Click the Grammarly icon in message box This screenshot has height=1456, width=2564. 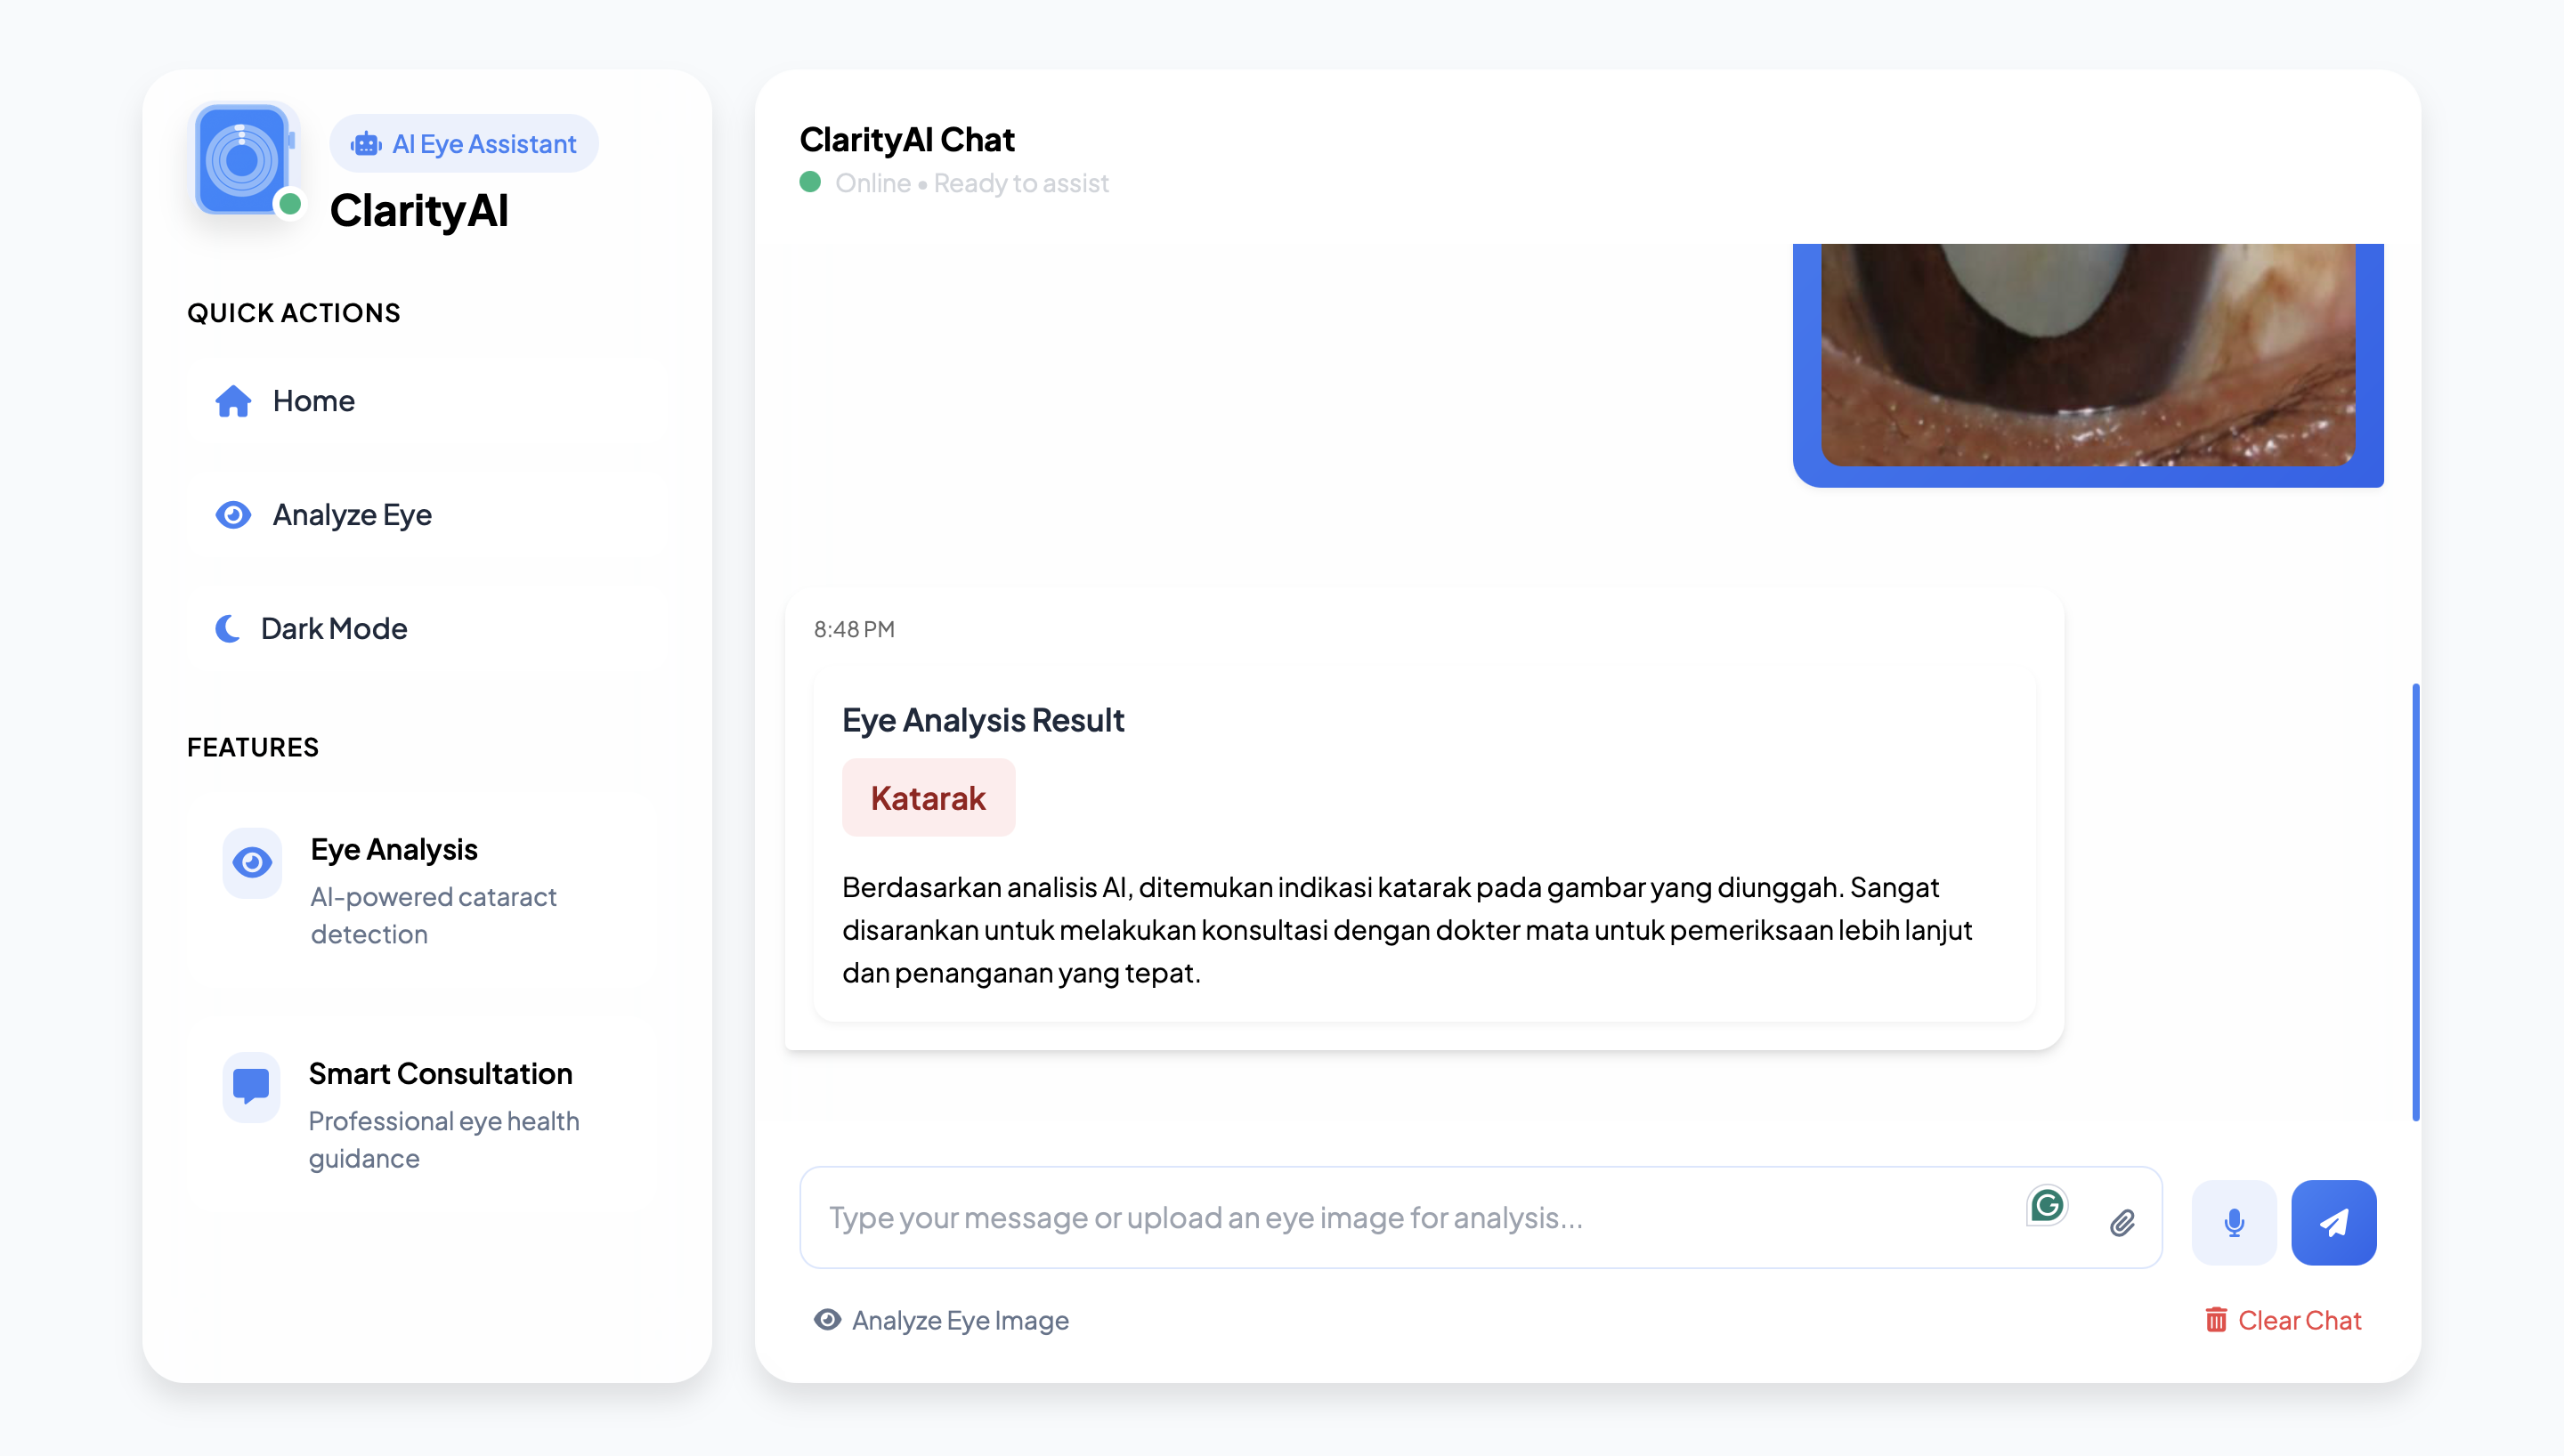pyautogui.click(x=2047, y=1204)
